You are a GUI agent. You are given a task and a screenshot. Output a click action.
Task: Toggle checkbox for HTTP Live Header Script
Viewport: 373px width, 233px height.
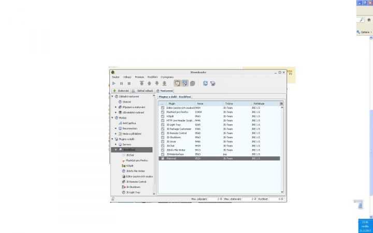(x=163, y=121)
